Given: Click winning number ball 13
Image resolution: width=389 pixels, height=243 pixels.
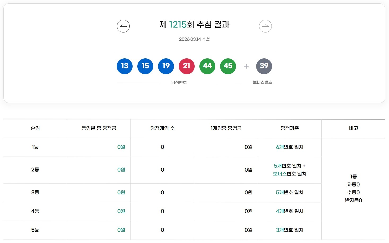Looking at the screenshot, I should click(125, 66).
